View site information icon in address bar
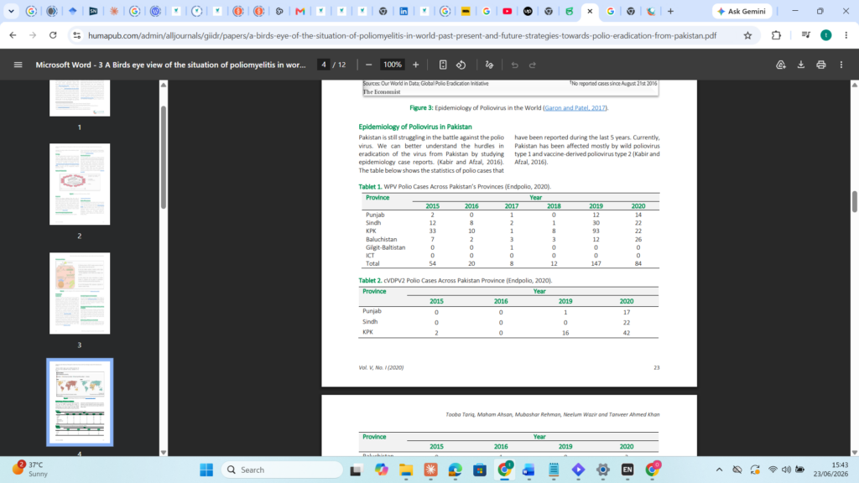The height and width of the screenshot is (483, 859). pos(76,35)
